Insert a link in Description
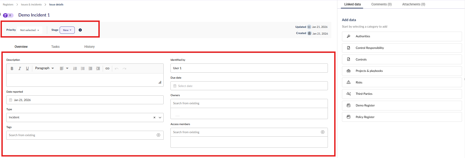Screen dimensions: 465x158 [107, 69]
